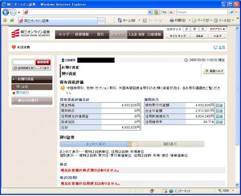Click the red 銘柄検索 button
Image resolution: width=241 pixels, height=196 pixels.
pyautogui.click(x=43, y=62)
